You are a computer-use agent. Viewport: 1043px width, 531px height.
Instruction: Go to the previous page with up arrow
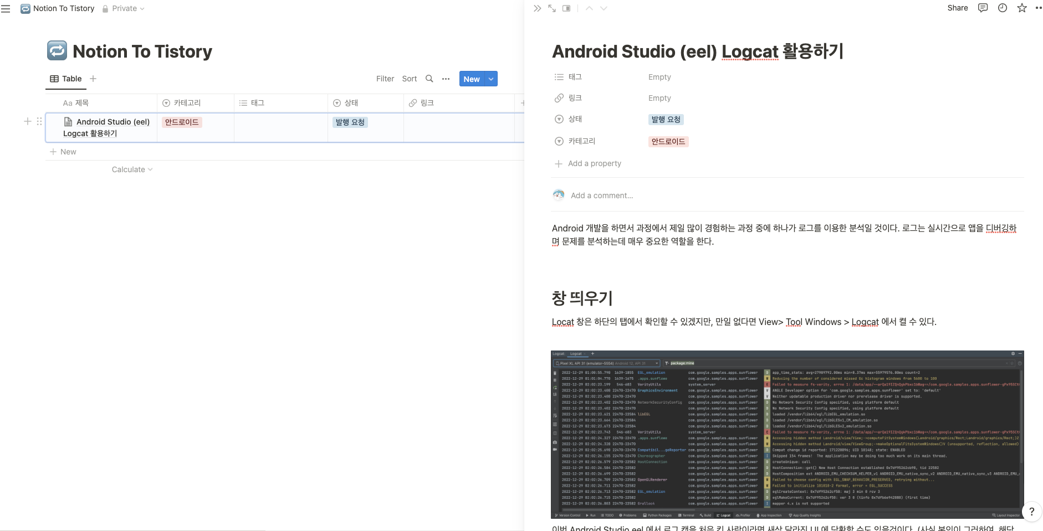click(x=589, y=8)
